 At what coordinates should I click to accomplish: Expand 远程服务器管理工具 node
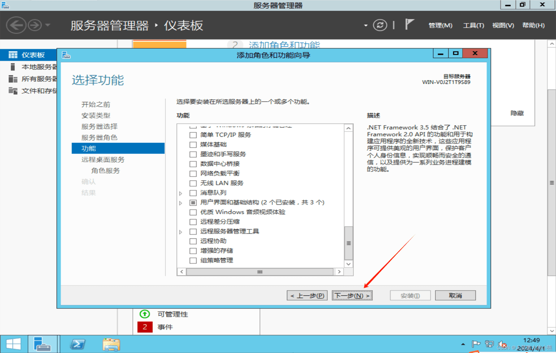(181, 232)
